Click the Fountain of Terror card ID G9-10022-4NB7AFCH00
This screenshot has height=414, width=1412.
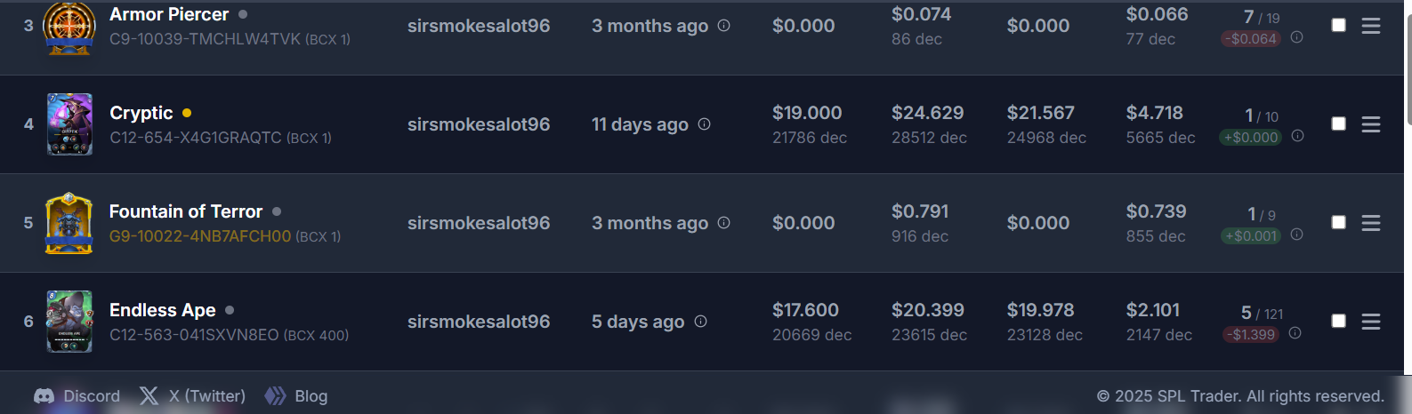(200, 236)
